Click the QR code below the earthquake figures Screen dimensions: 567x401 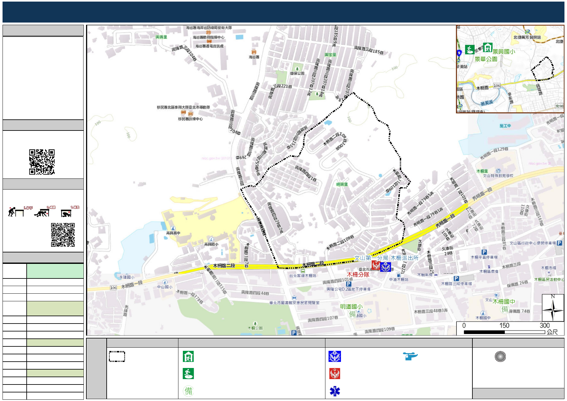[x=63, y=235]
